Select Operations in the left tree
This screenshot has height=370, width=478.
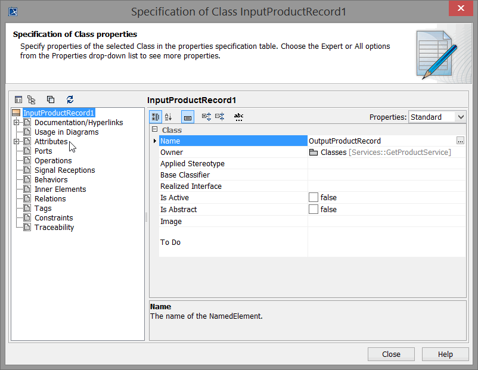pyautogui.click(x=52, y=161)
